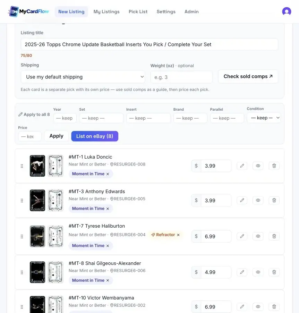Open Anthony Edwards front card thumbnail
299x313 pixels.
(37, 201)
